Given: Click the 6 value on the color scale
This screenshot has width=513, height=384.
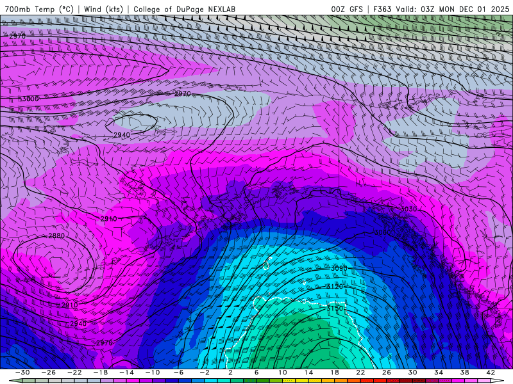Looking at the screenshot, I should [256, 372].
